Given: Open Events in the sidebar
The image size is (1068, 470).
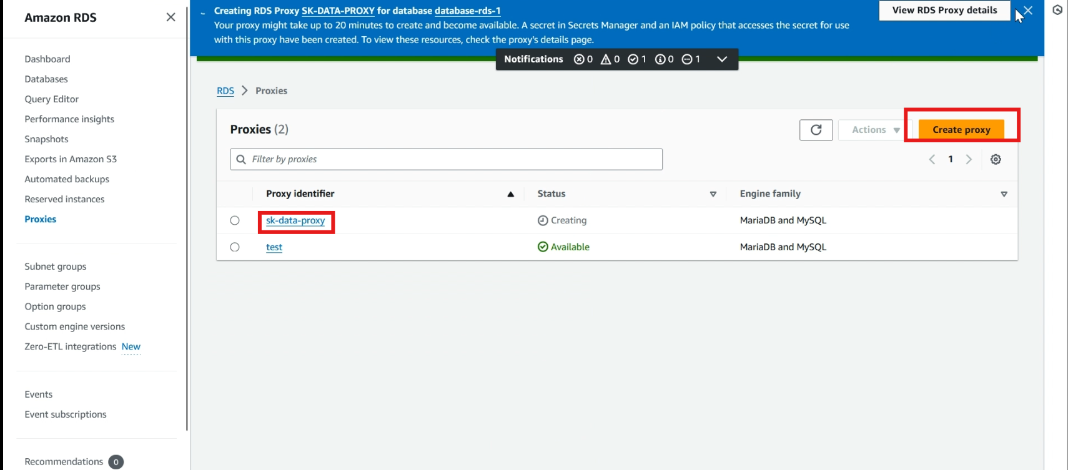Looking at the screenshot, I should (x=39, y=394).
